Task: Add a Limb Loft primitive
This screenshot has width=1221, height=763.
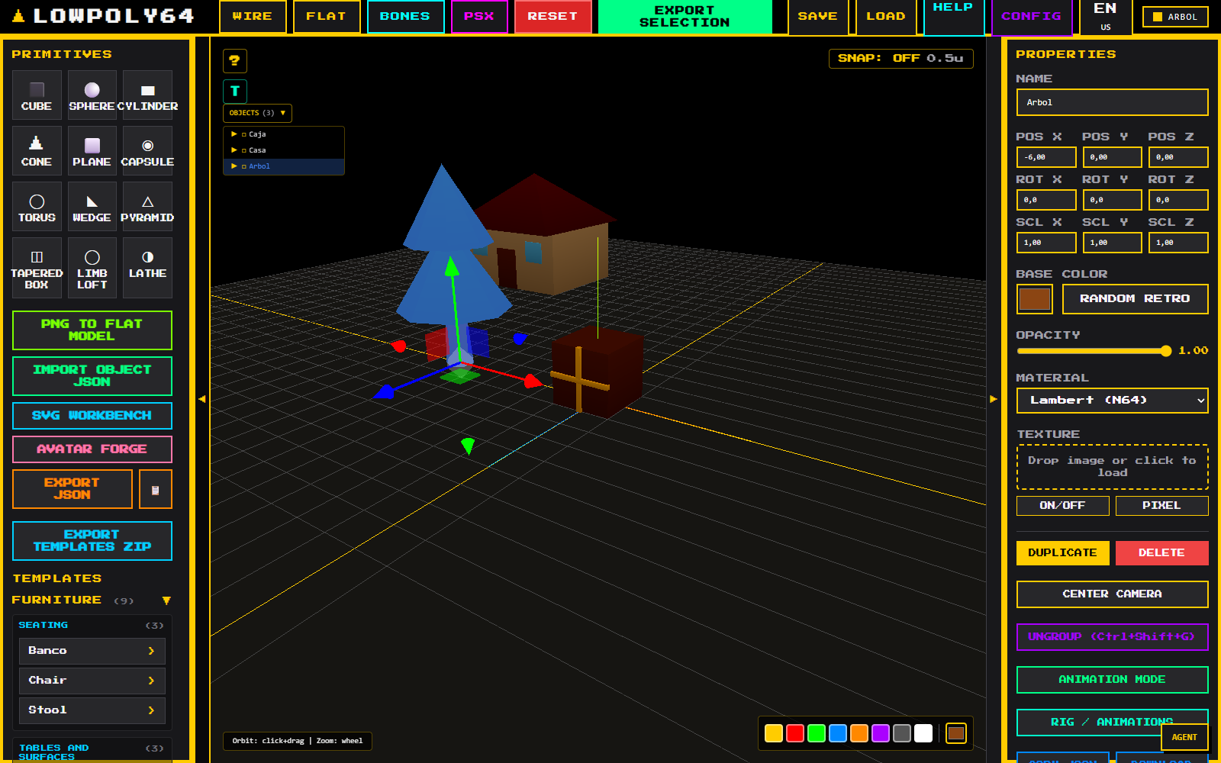Action: pos(92,268)
